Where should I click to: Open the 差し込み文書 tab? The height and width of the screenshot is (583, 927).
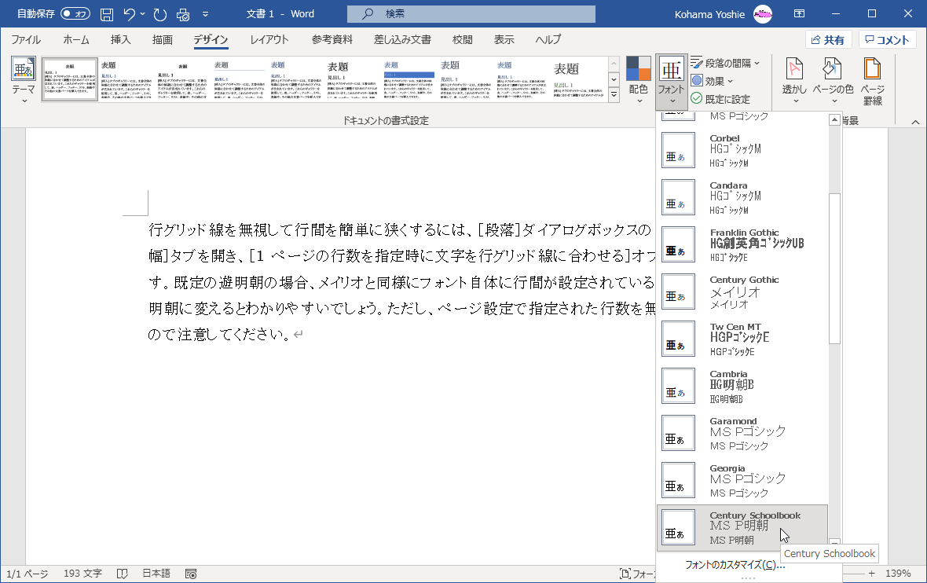tap(402, 39)
